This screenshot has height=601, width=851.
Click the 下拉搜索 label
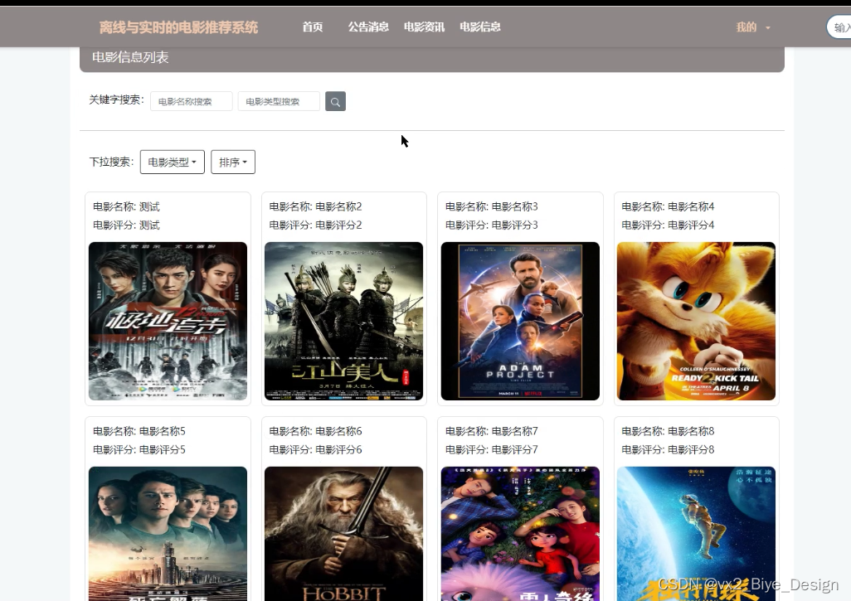[x=111, y=162]
